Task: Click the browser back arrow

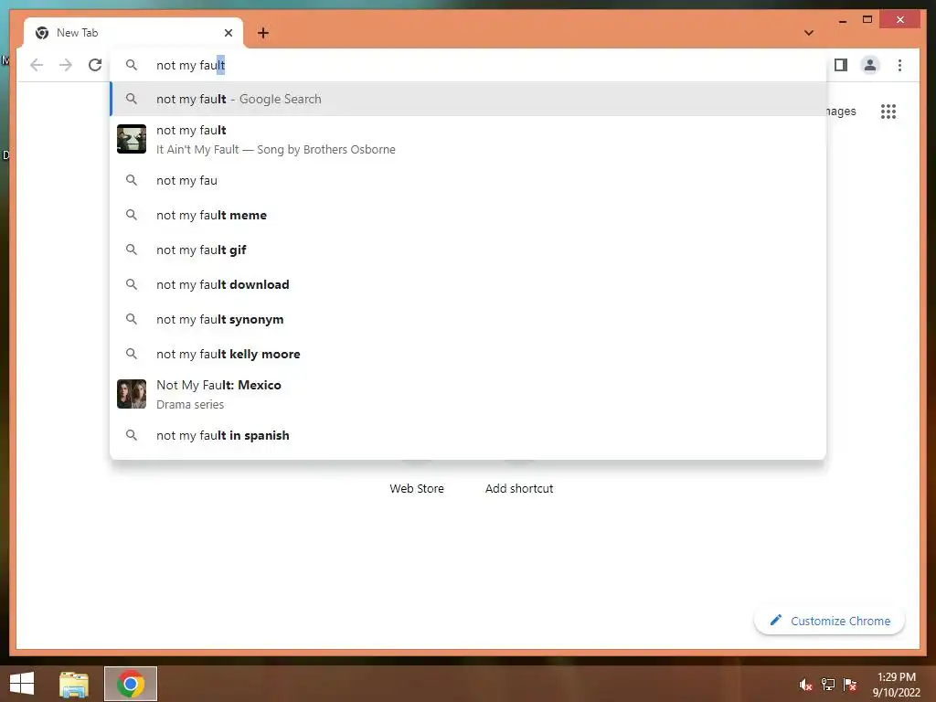Action: [37, 65]
